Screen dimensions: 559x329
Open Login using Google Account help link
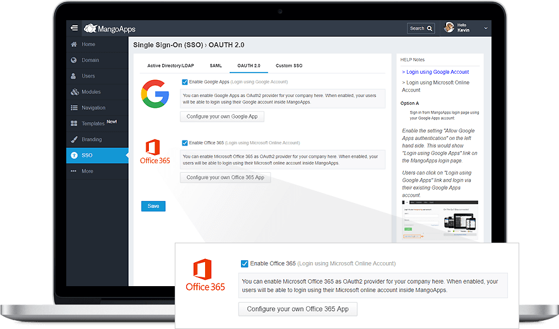(435, 72)
